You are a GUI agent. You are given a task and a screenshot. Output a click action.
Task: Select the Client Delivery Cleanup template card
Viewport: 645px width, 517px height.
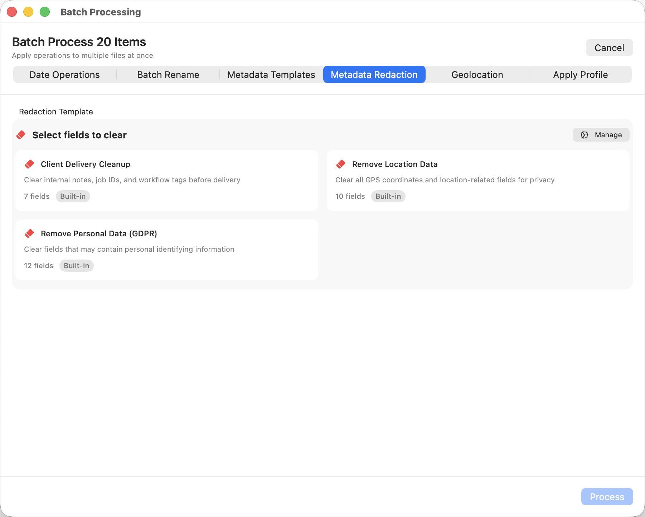[x=167, y=180]
